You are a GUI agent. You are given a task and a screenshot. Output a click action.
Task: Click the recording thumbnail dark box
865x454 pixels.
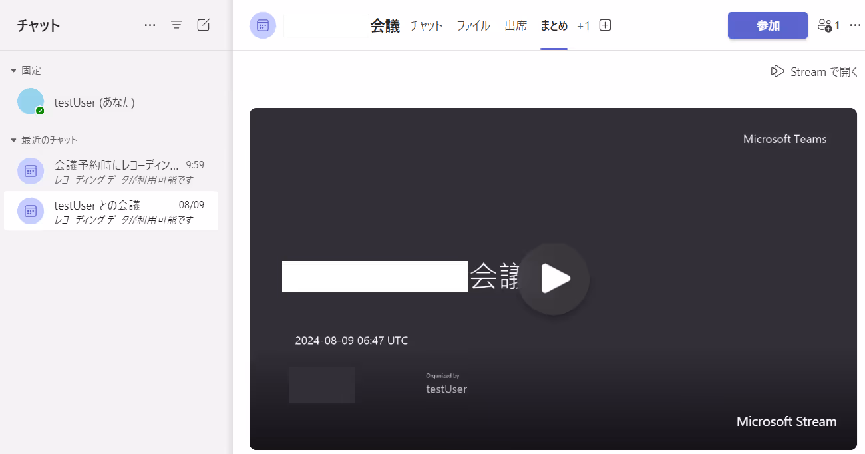point(322,384)
